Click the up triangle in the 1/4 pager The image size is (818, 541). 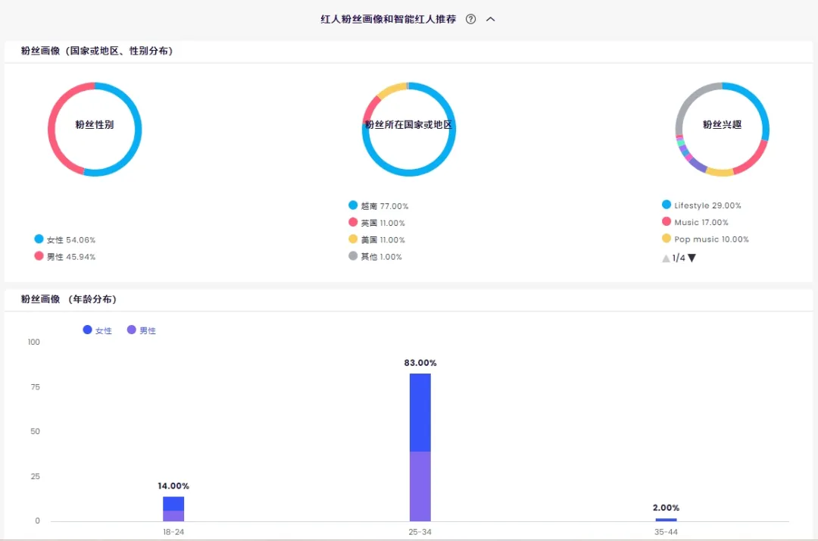pos(664,258)
